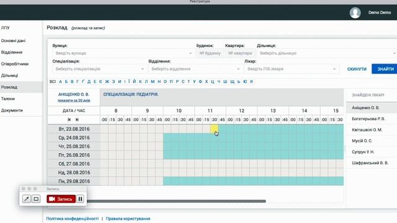
Task: Open the Demo Demo user menu
Action: 379,12
